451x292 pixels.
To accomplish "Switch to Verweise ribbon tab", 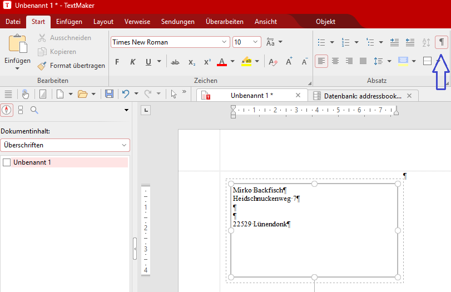I will pyautogui.click(x=137, y=22).
